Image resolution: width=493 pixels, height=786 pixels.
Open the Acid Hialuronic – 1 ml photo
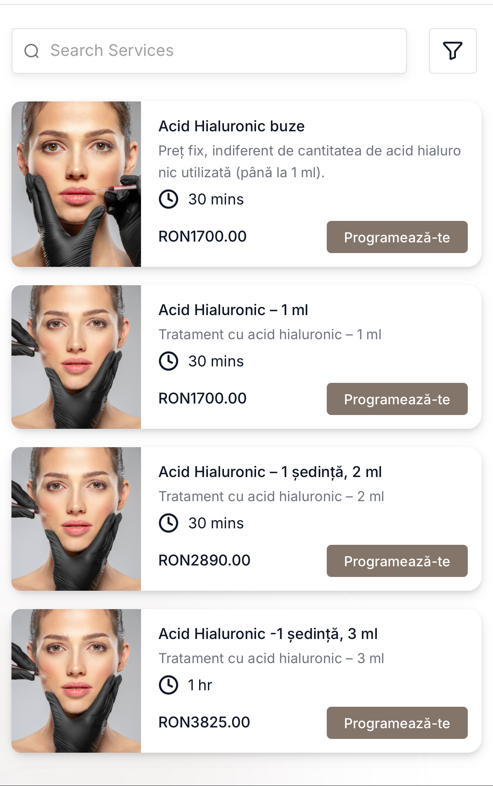[76, 357]
